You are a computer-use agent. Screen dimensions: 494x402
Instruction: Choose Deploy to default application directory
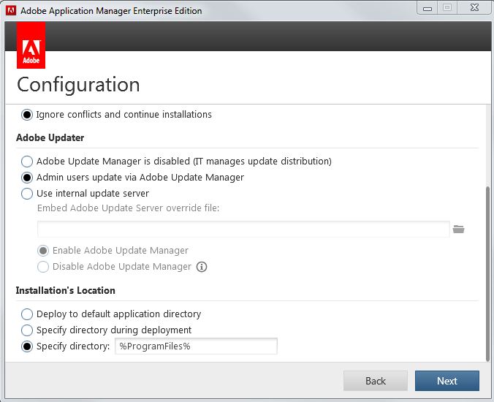pyautogui.click(x=27, y=314)
